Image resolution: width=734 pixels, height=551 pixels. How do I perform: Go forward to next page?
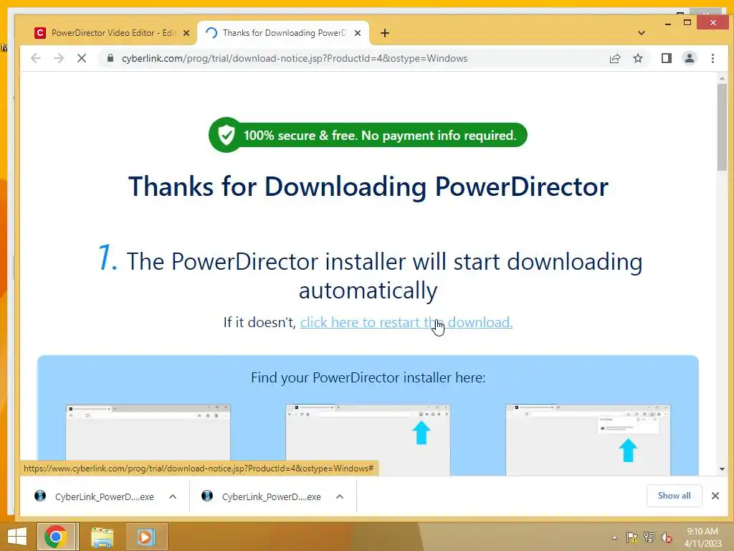(x=59, y=58)
